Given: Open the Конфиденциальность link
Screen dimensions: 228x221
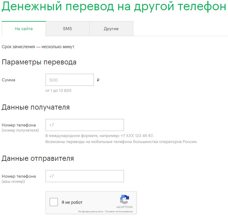Looking at the screenshot, I should 90,212.
